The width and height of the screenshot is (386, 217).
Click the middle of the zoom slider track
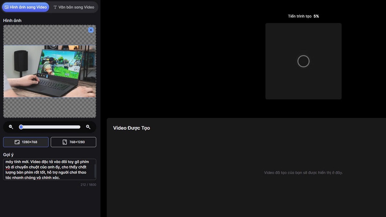point(50,127)
